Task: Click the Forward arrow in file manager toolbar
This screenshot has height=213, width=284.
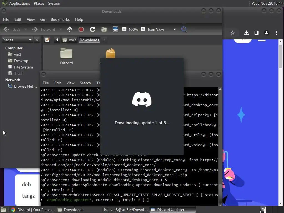Action: coord(35,29)
